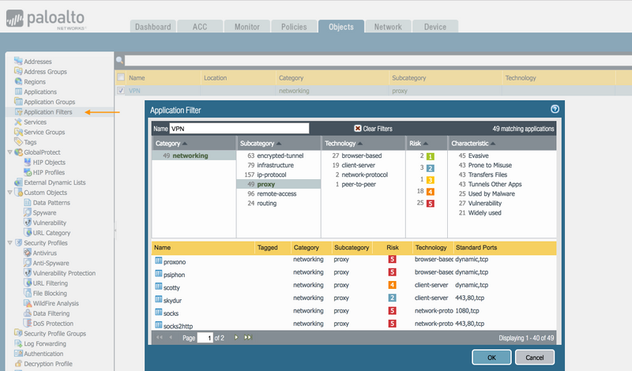Toggle the select-all checkbox in table header
This screenshot has width=632, height=371.
[x=121, y=78]
